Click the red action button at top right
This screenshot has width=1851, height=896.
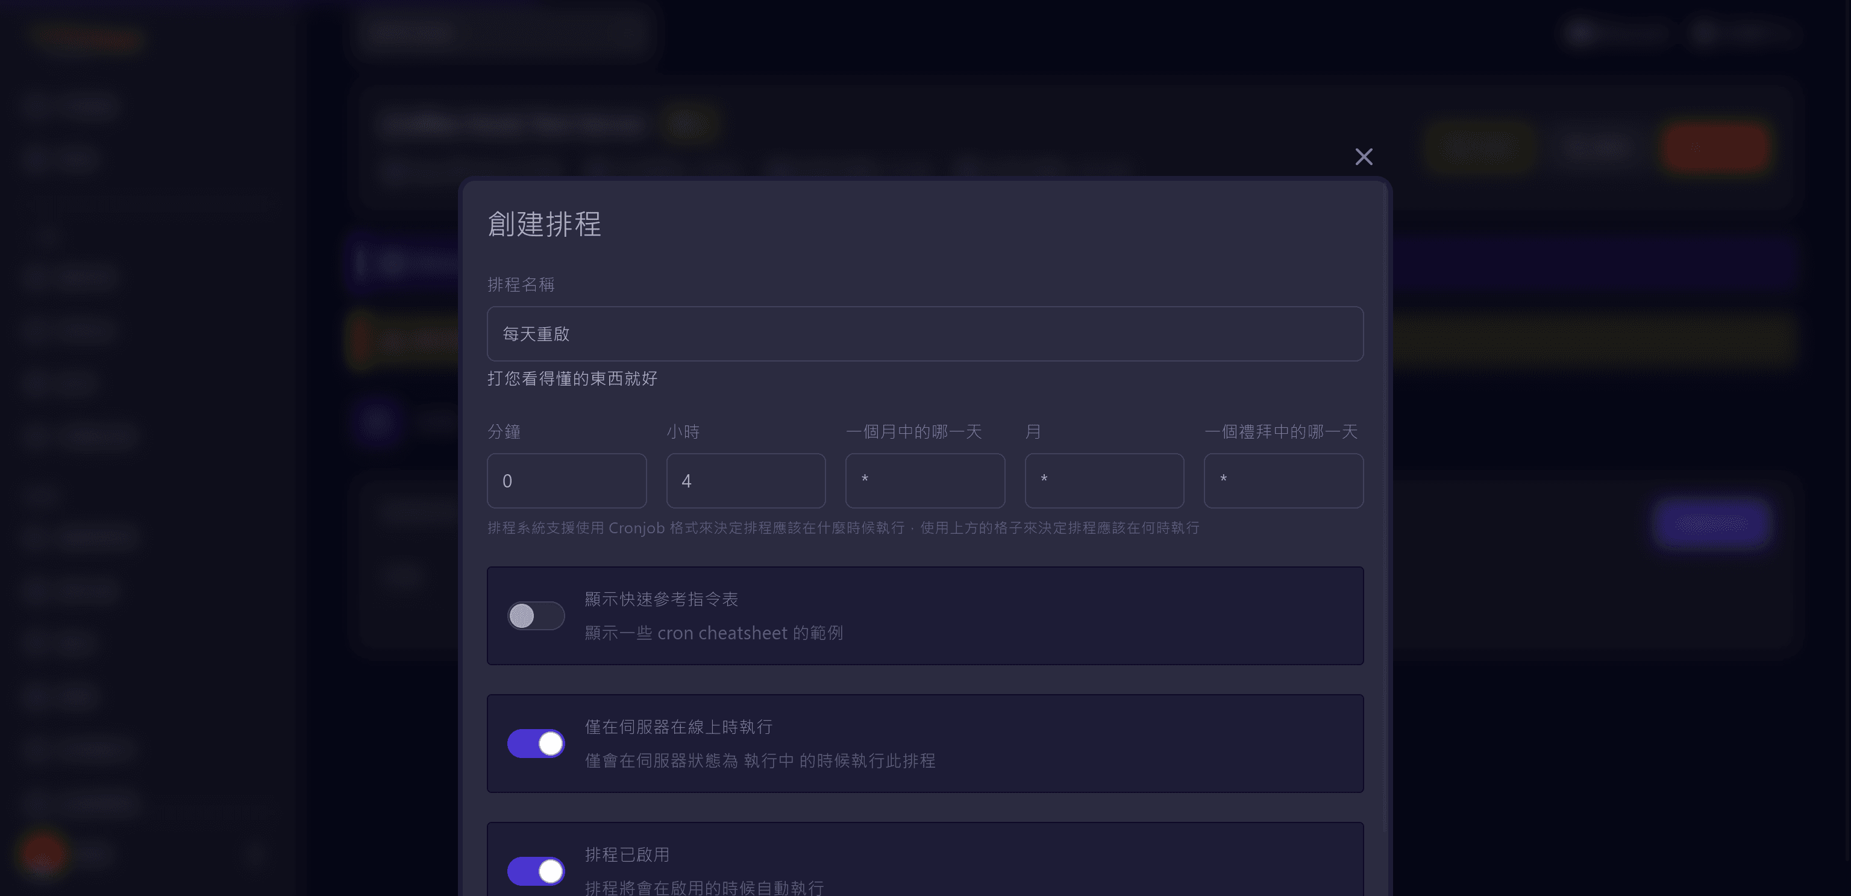pyautogui.click(x=1717, y=146)
